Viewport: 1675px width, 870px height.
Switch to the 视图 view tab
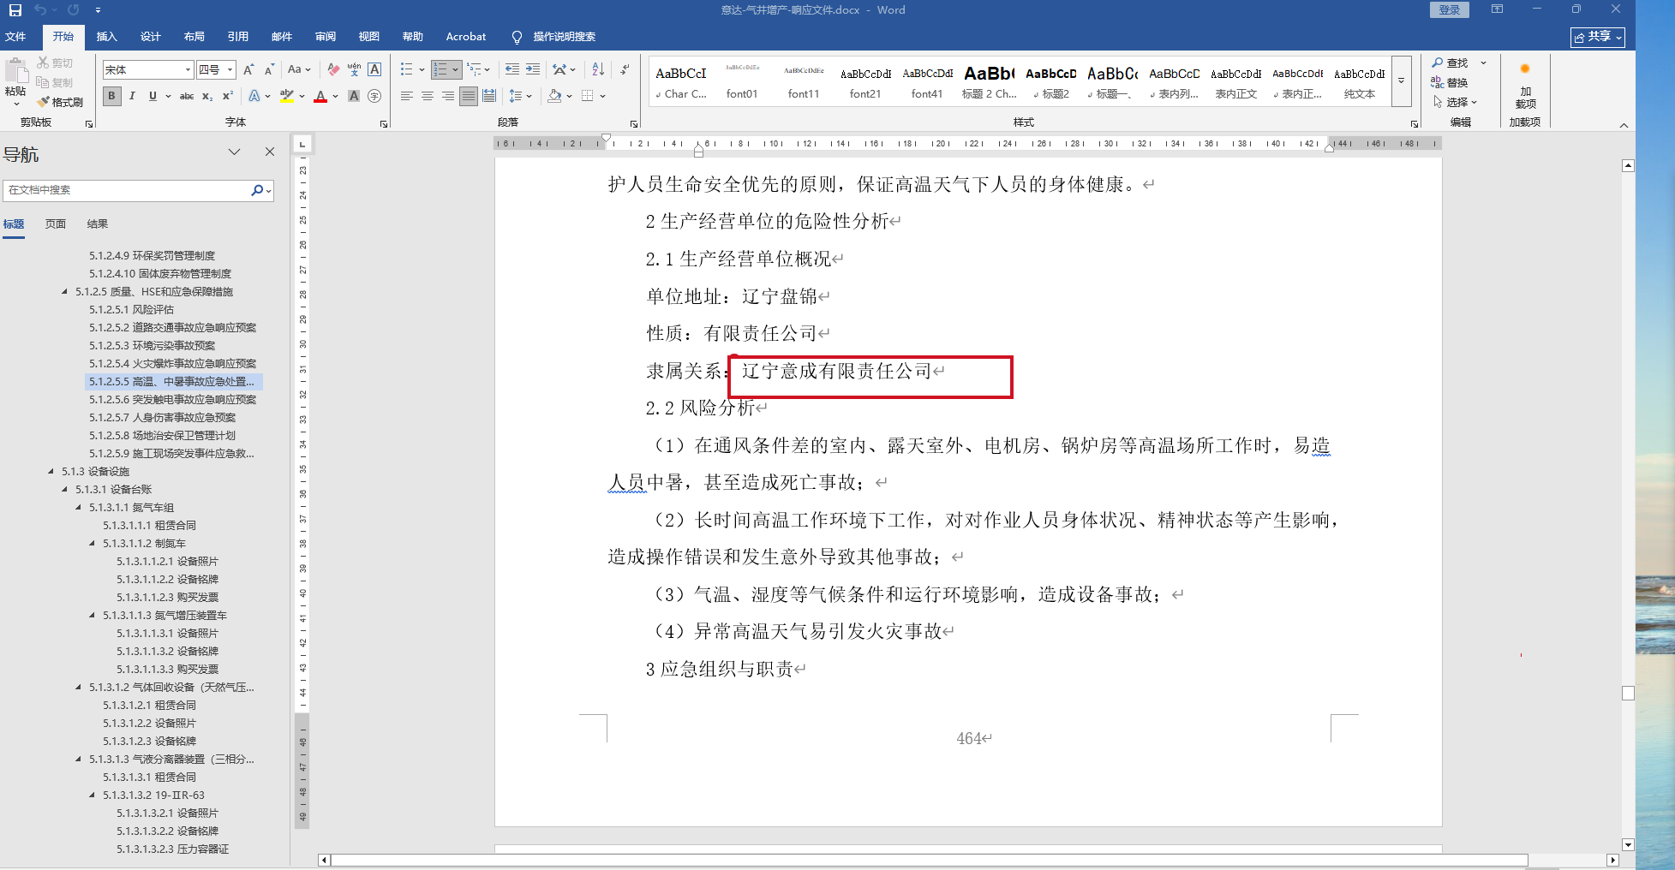tap(368, 37)
